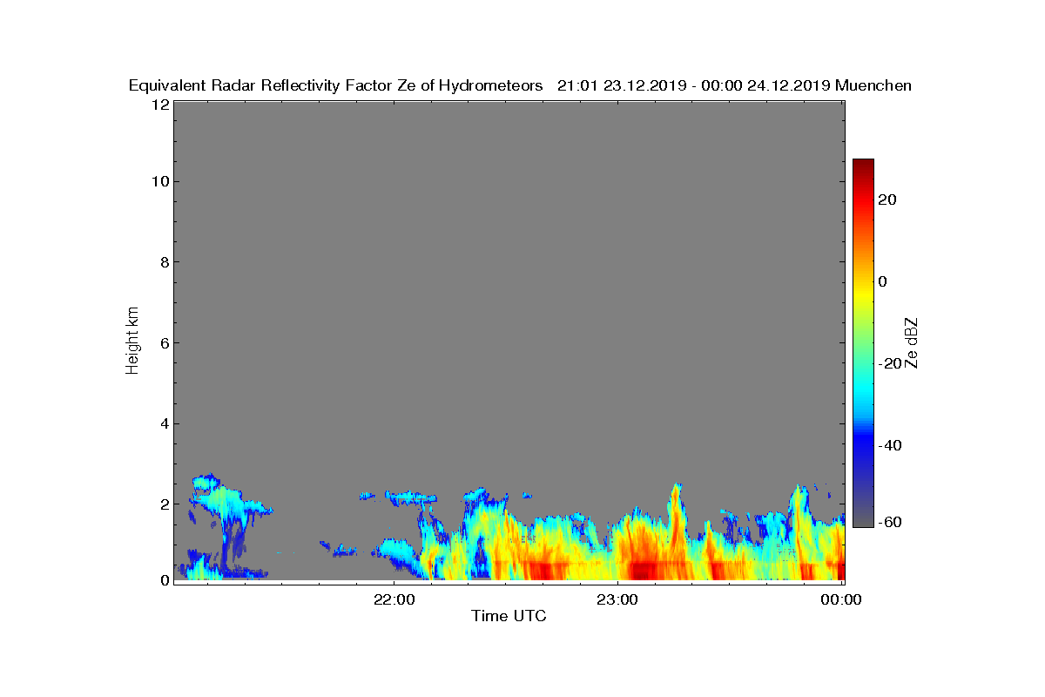Click the yellow 0 dBZ colorbar region

click(863, 281)
